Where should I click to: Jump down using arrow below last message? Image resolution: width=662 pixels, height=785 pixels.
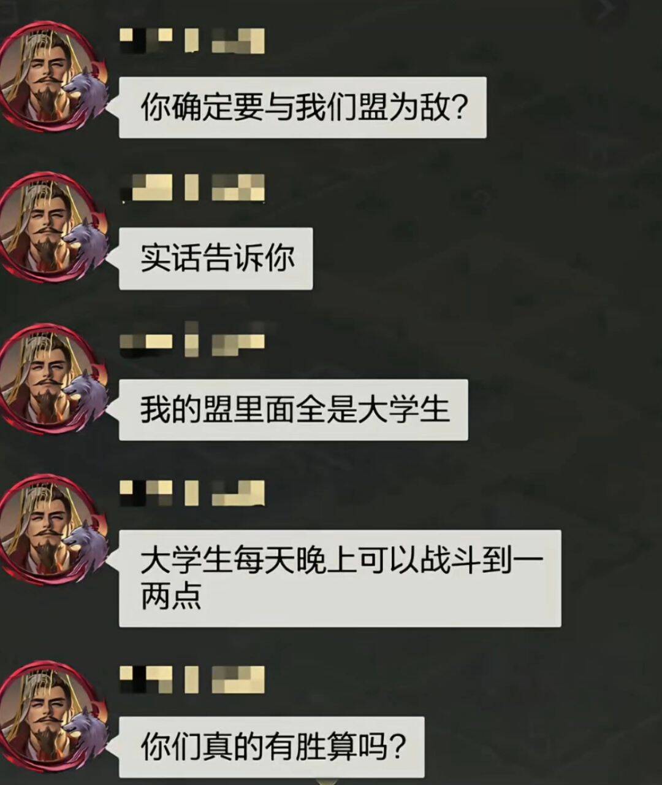(x=329, y=781)
